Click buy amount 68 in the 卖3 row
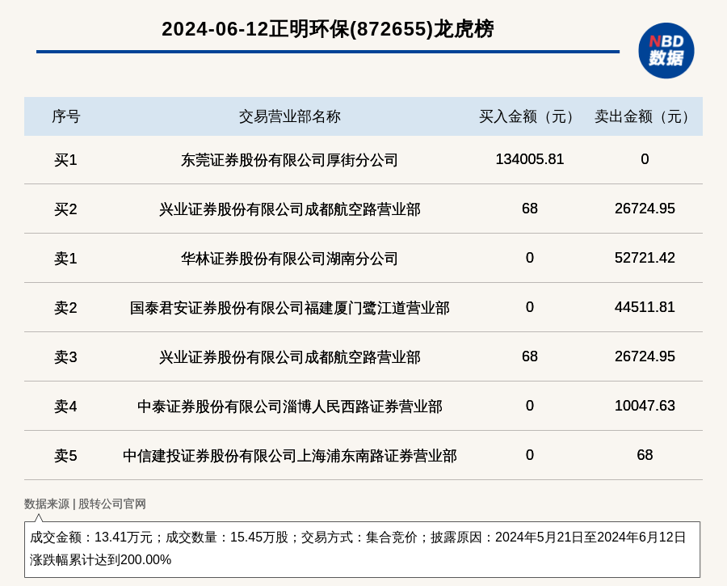This screenshot has width=727, height=586. [x=529, y=356]
